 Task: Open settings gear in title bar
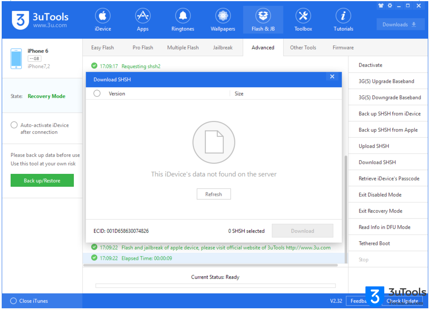[390, 5]
